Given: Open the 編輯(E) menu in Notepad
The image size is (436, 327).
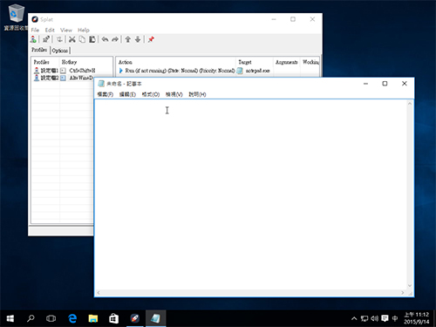Looking at the screenshot, I should (127, 94).
